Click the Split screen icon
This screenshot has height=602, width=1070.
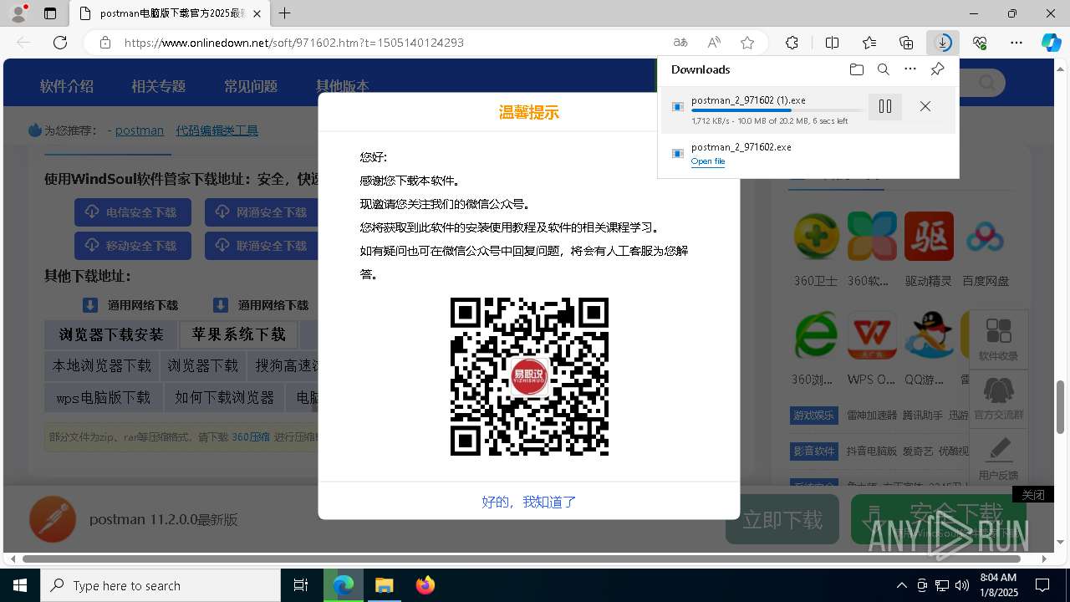pos(832,43)
